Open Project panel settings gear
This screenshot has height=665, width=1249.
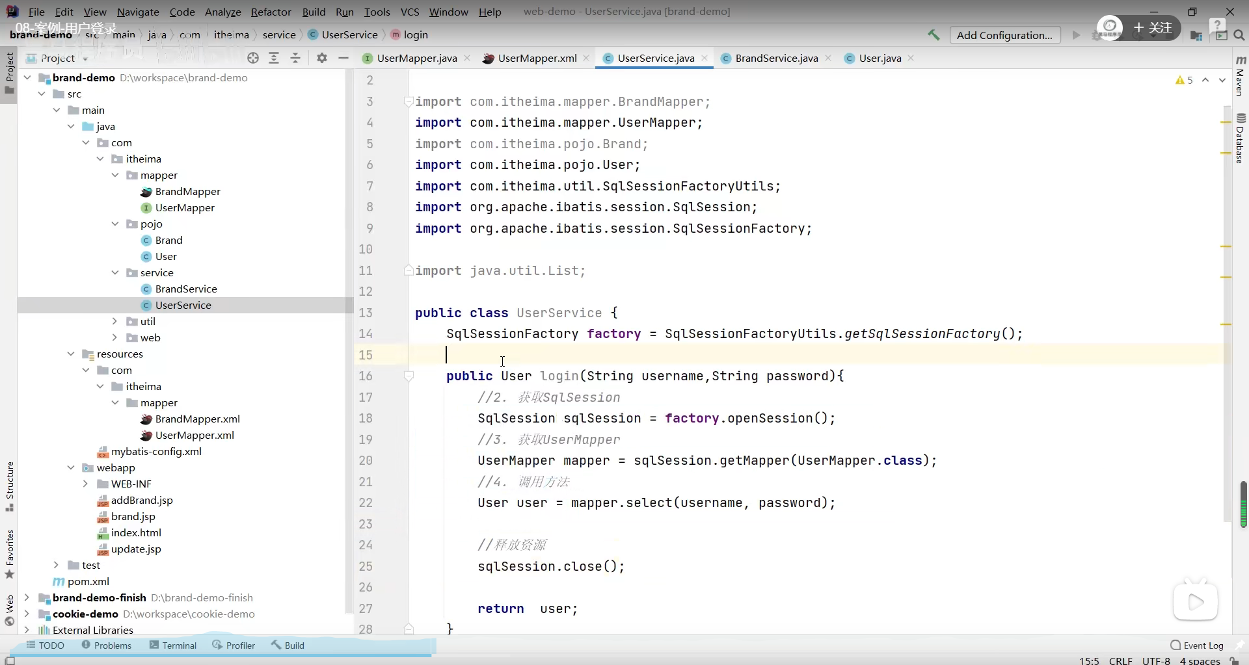322,59
